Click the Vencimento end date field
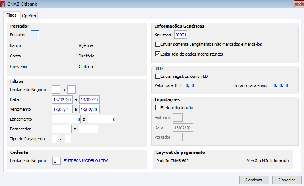The image size is (304, 186). [x=90, y=109]
